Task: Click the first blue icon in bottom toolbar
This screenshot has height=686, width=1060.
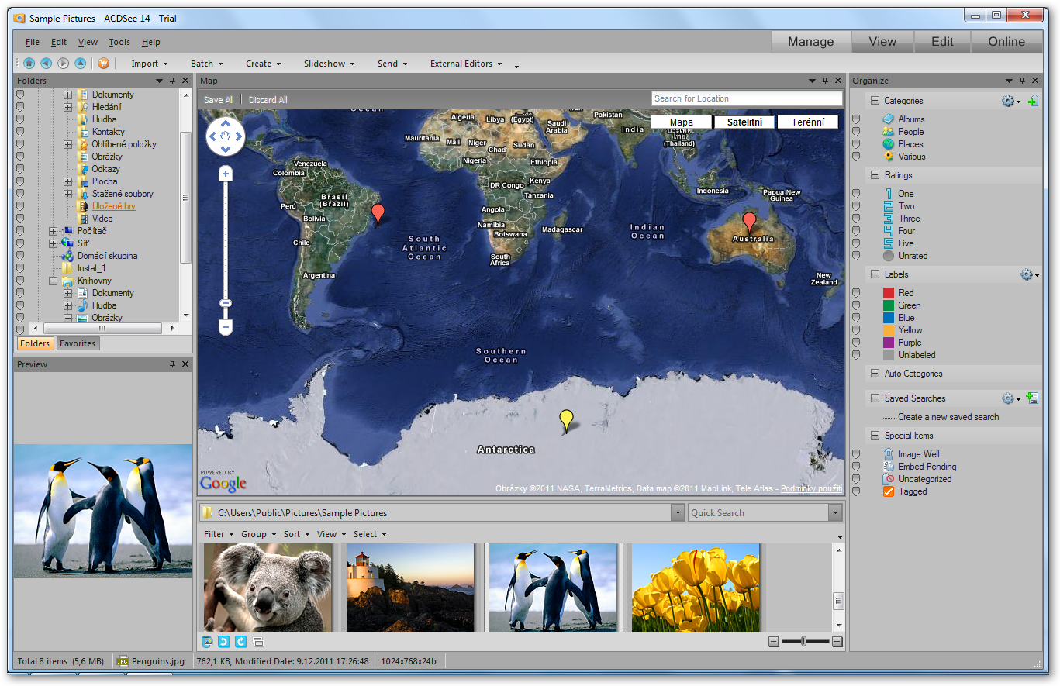Action: 207,642
